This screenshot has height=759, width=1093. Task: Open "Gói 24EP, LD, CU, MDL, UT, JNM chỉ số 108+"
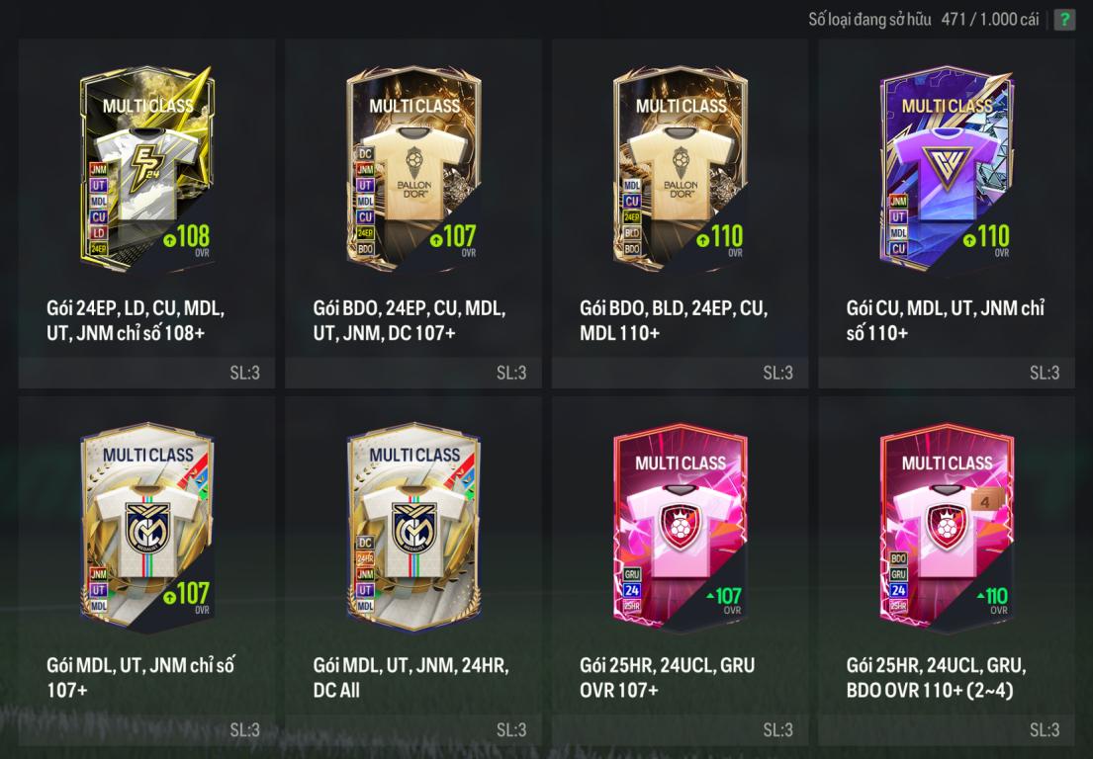pyautogui.click(x=136, y=320)
